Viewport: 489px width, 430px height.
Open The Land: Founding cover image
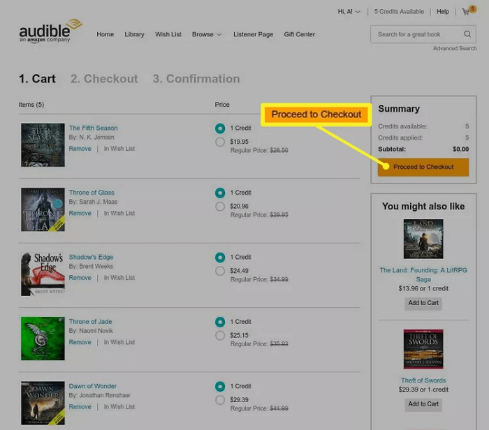423,239
